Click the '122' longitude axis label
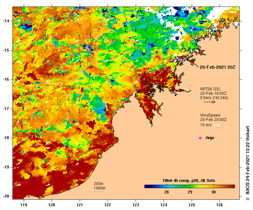The height and width of the screenshot is (210, 253). click(108, 205)
